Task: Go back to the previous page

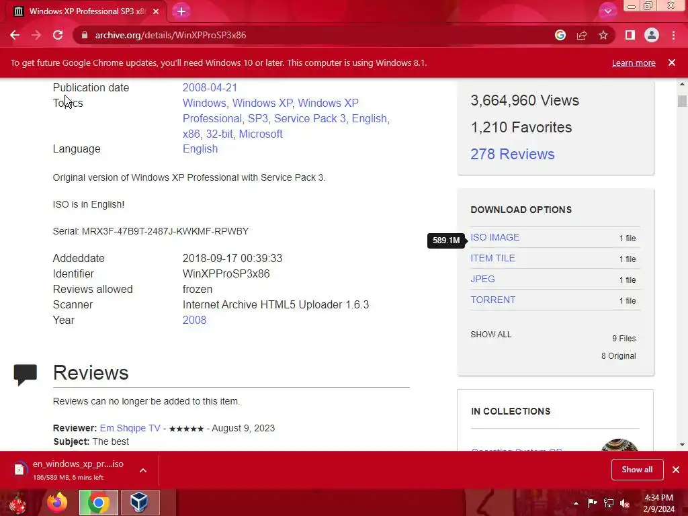Action: pos(15,35)
